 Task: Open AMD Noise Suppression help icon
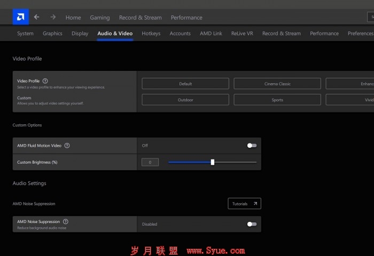[66, 221]
